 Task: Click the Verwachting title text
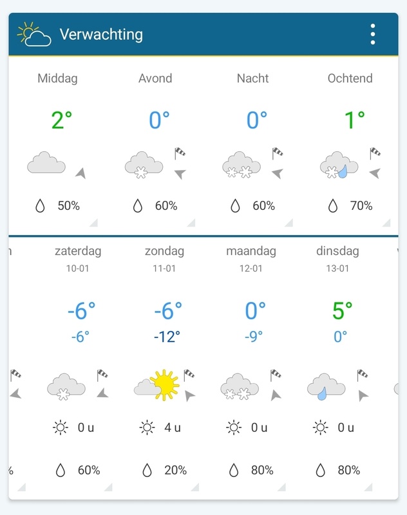pyautogui.click(x=103, y=35)
